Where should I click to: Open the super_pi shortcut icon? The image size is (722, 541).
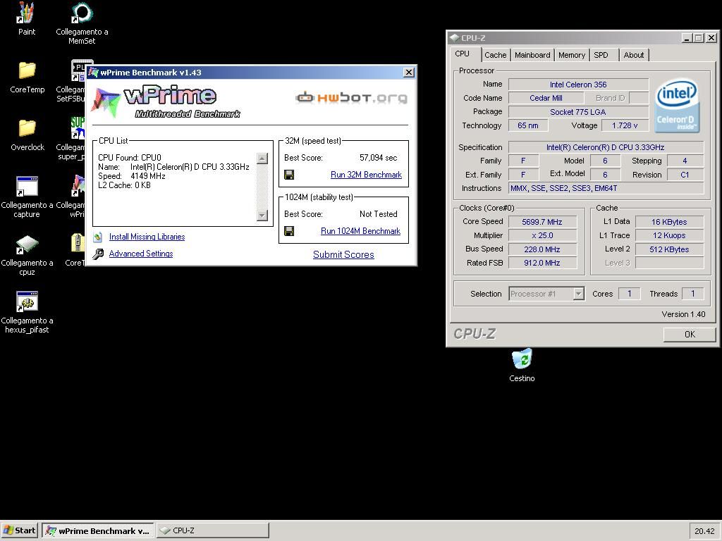pyautogui.click(x=78, y=129)
